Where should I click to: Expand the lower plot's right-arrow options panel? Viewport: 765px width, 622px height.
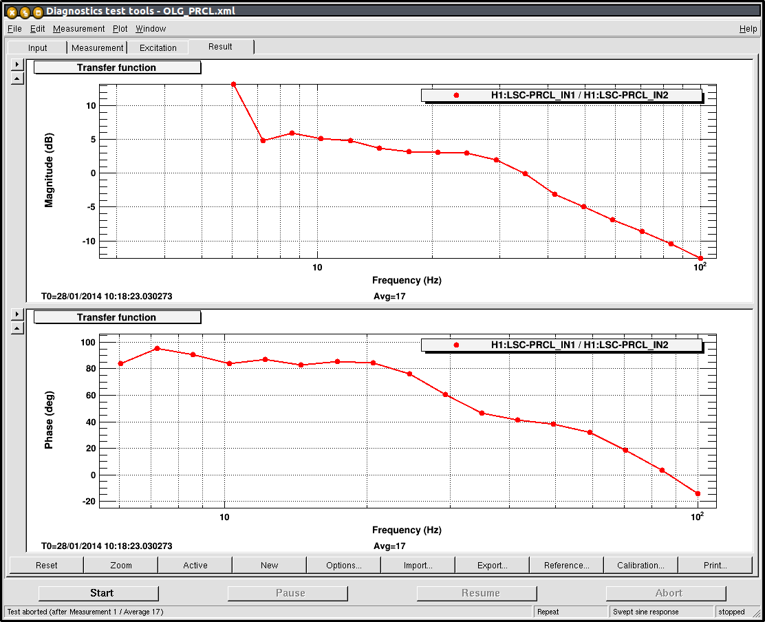17,314
